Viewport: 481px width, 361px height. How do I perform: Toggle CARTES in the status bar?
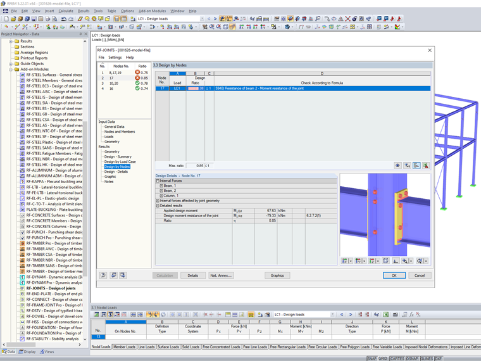397,358
